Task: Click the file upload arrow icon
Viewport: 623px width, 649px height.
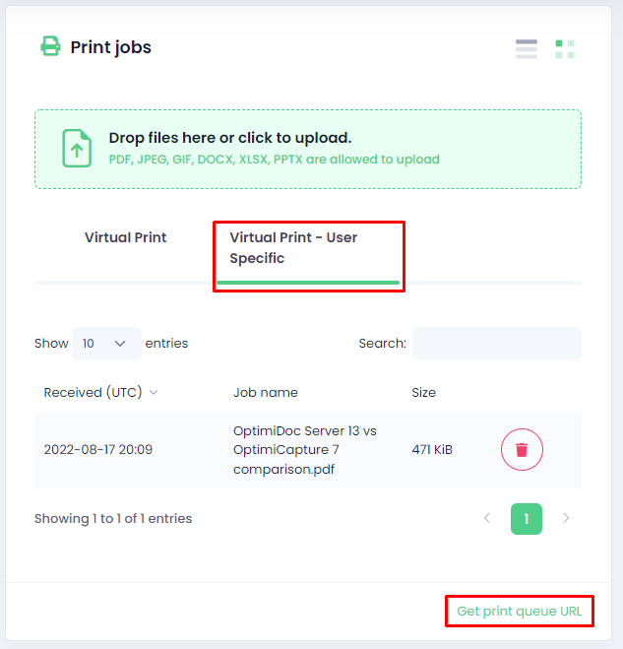Action: [77, 148]
